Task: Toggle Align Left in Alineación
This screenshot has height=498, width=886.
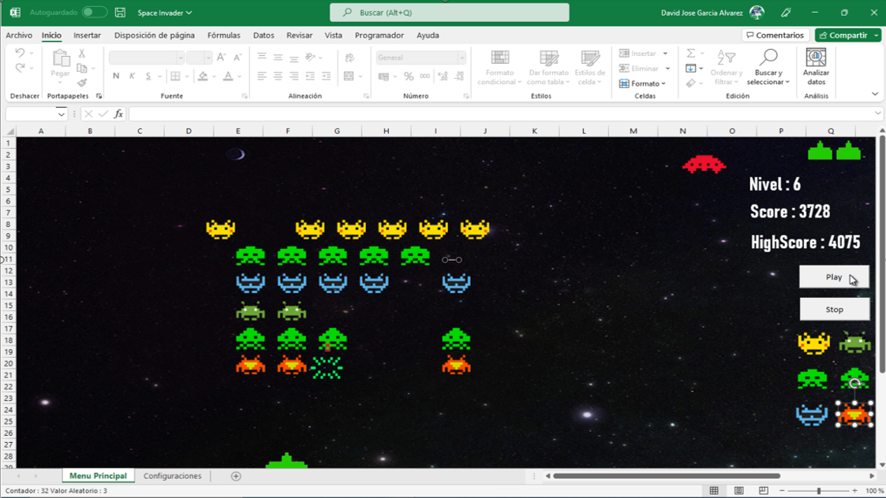Action: click(262, 76)
